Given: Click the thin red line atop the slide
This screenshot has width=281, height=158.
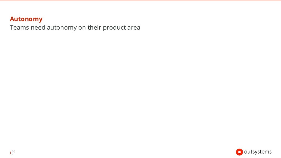Looking at the screenshot, I should click(140, 0).
